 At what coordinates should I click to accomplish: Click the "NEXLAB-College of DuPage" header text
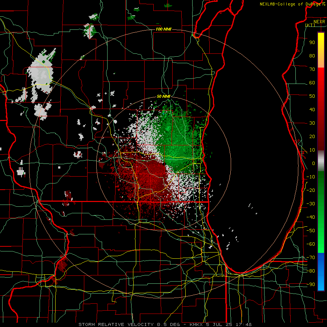tap(291, 4)
